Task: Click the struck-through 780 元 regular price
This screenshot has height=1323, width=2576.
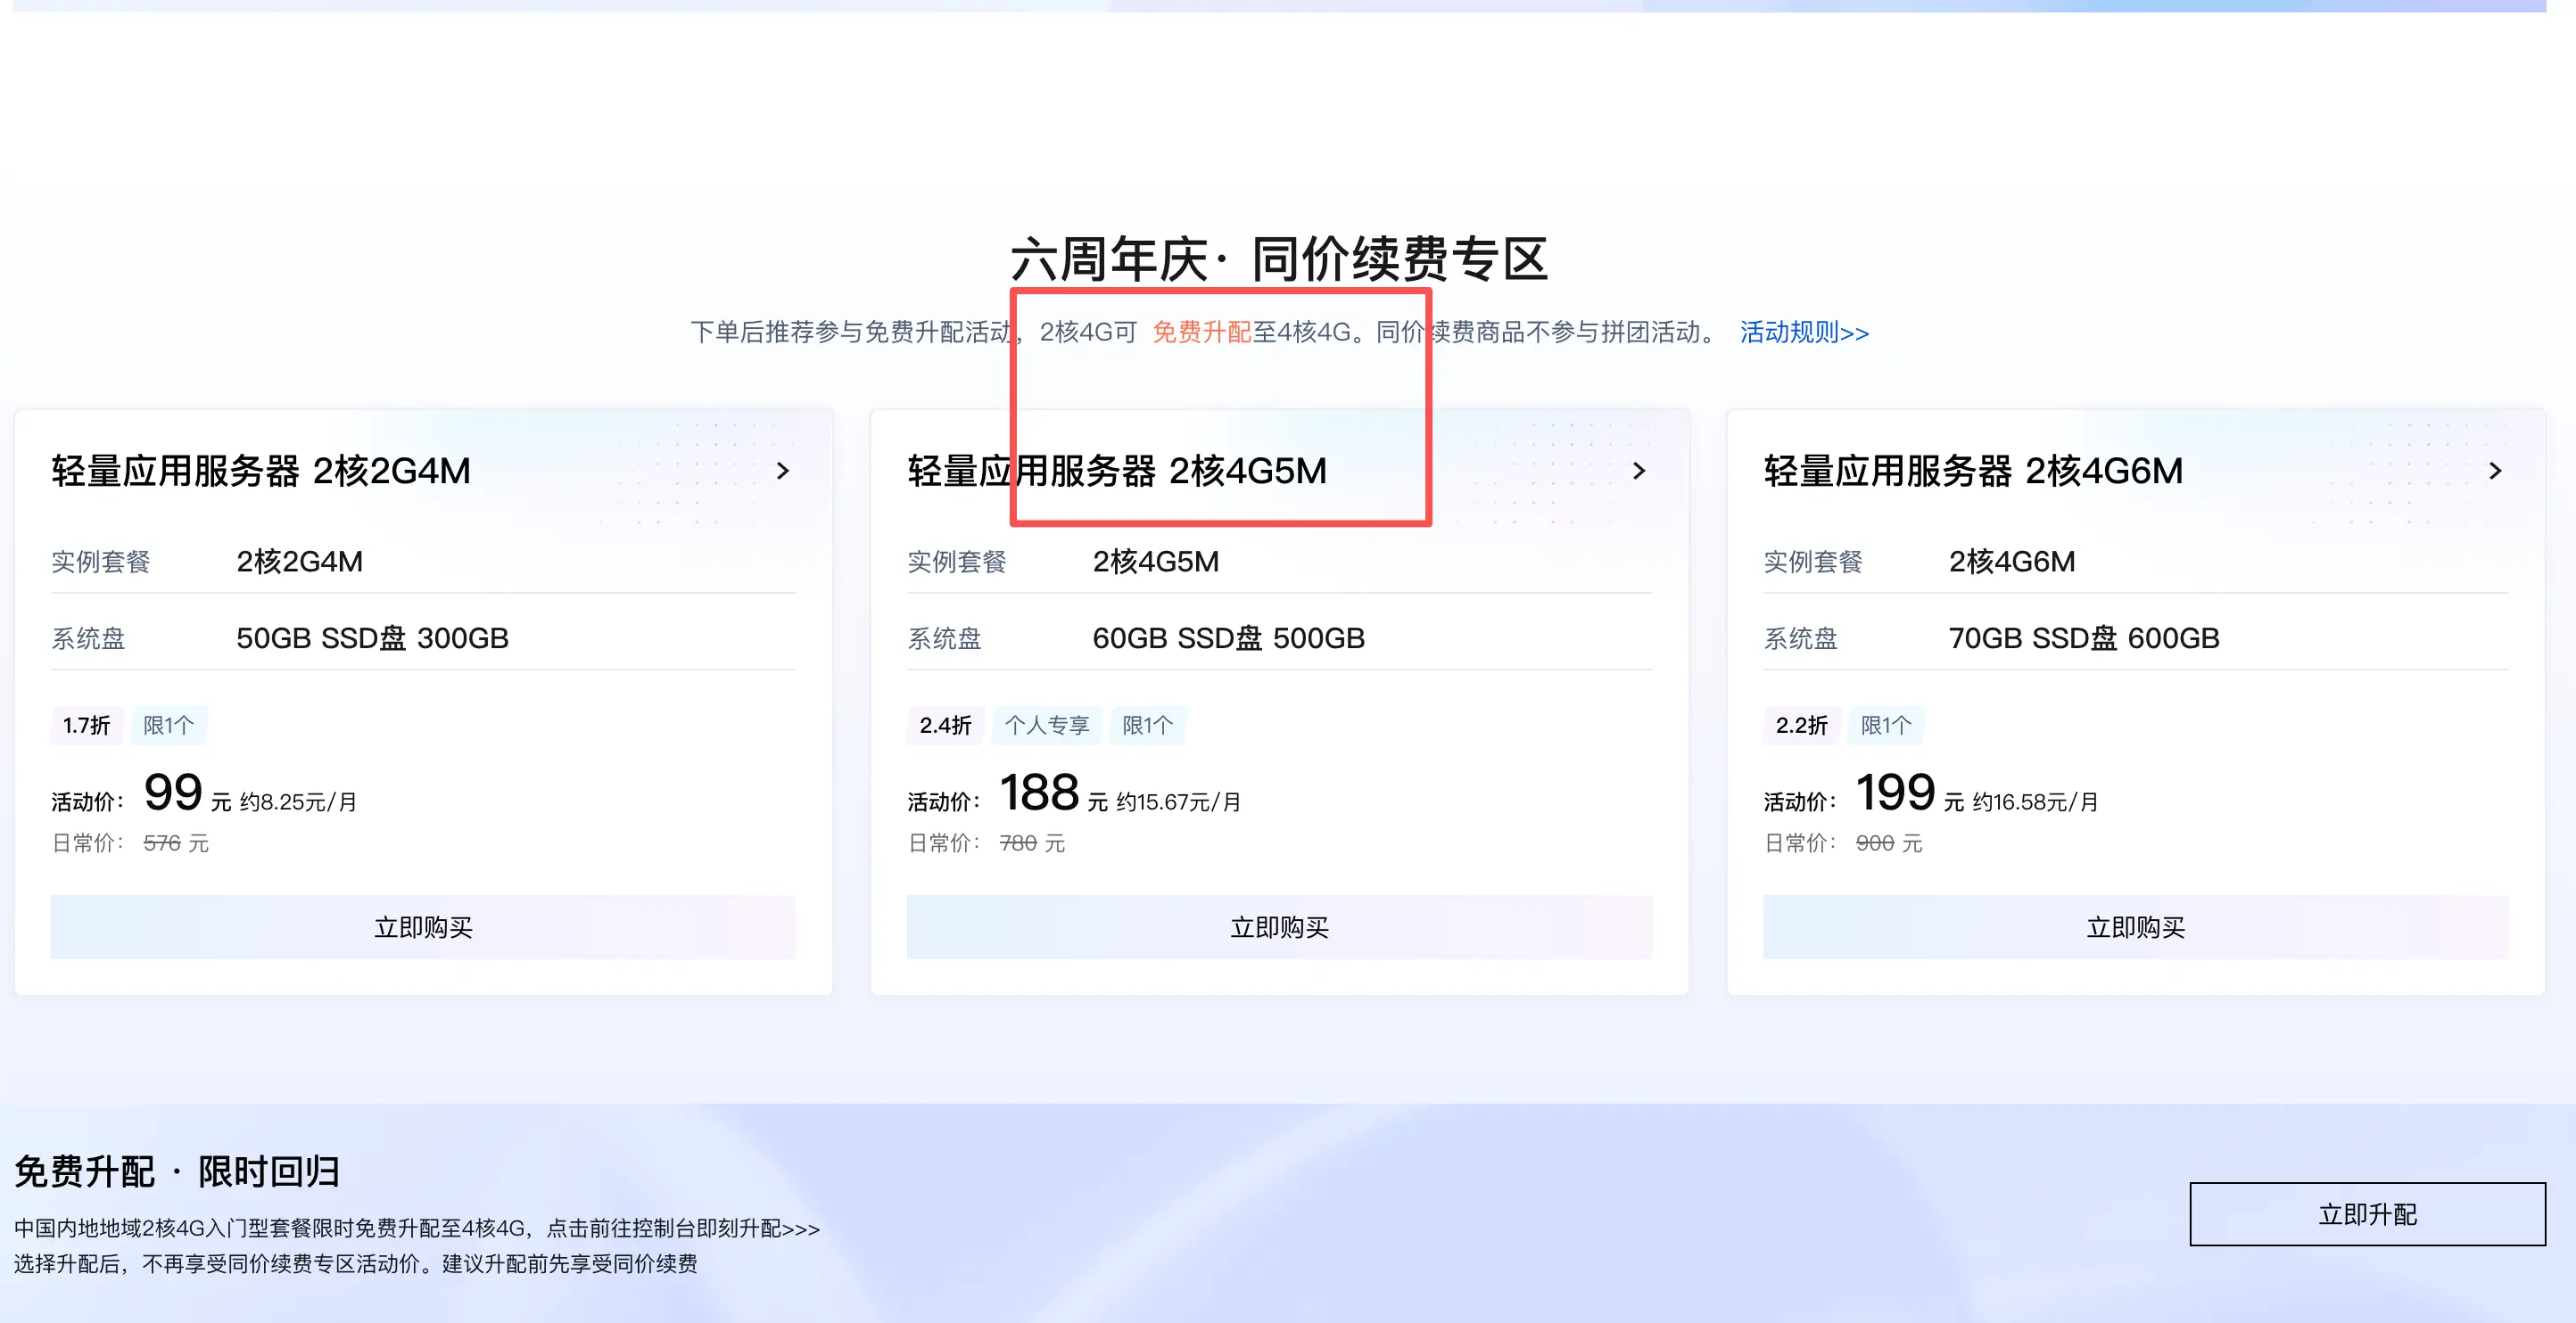Action: [x=1032, y=843]
